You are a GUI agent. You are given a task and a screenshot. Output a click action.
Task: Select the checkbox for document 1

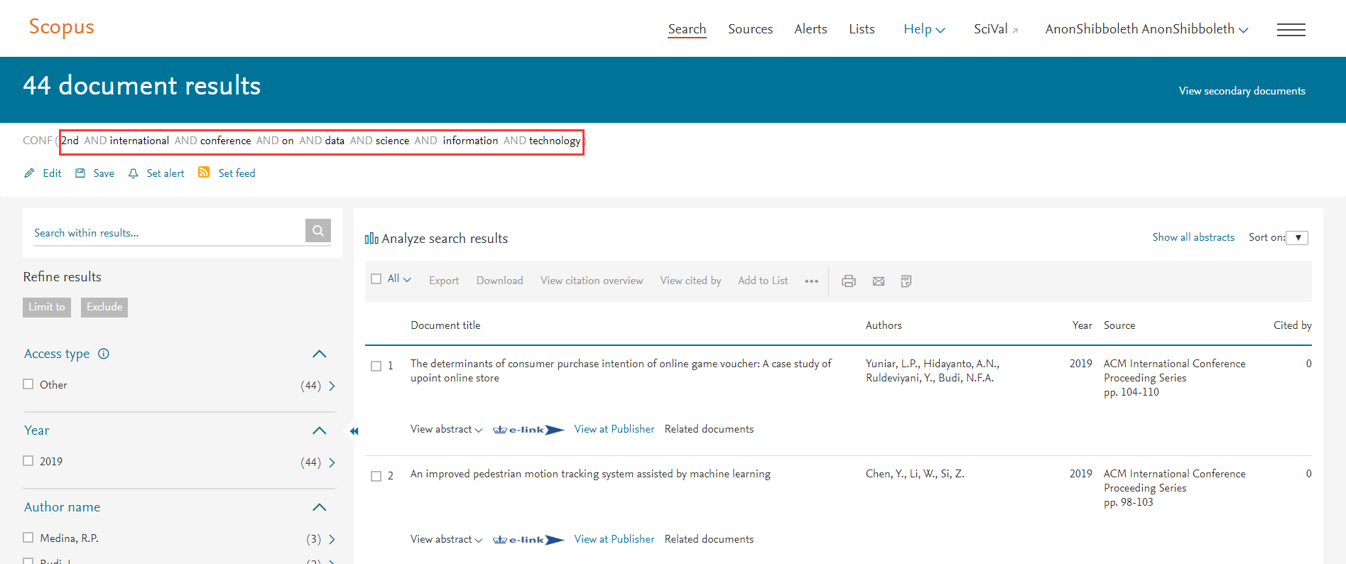click(376, 367)
